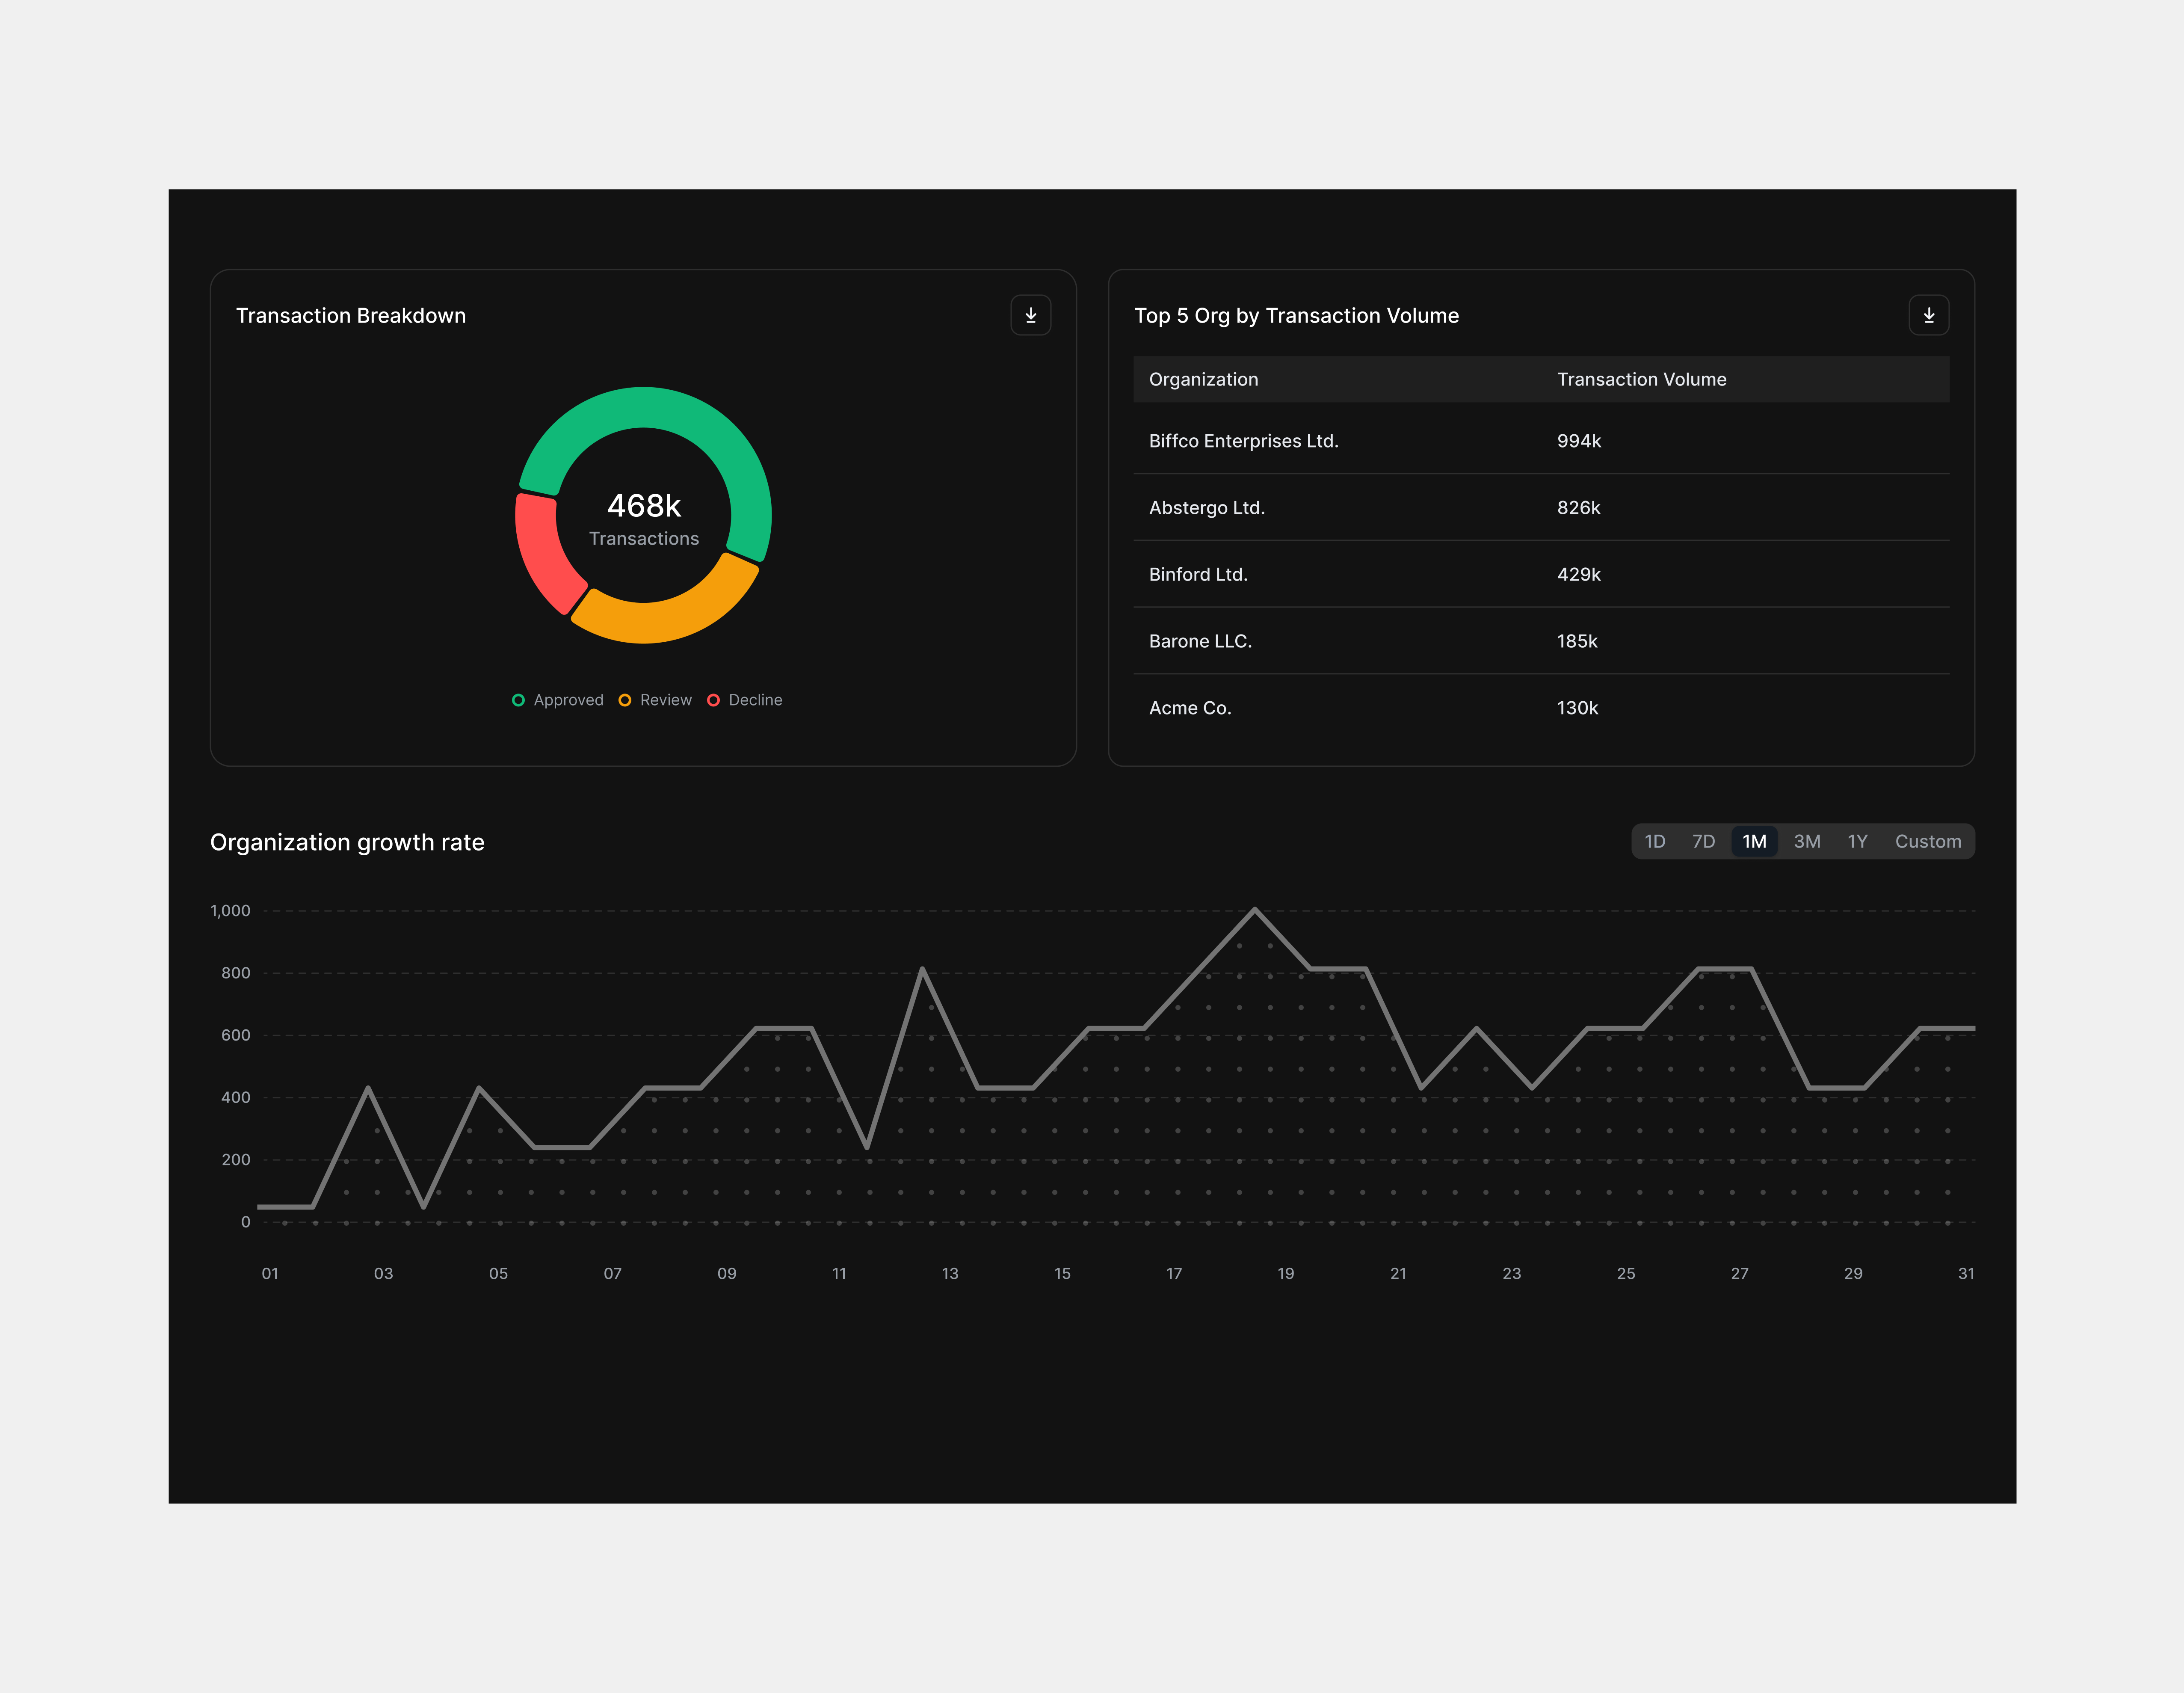Screen dimensions: 2184x1693
Task: Click the 800 y-axis label
Action: (x=236, y=973)
